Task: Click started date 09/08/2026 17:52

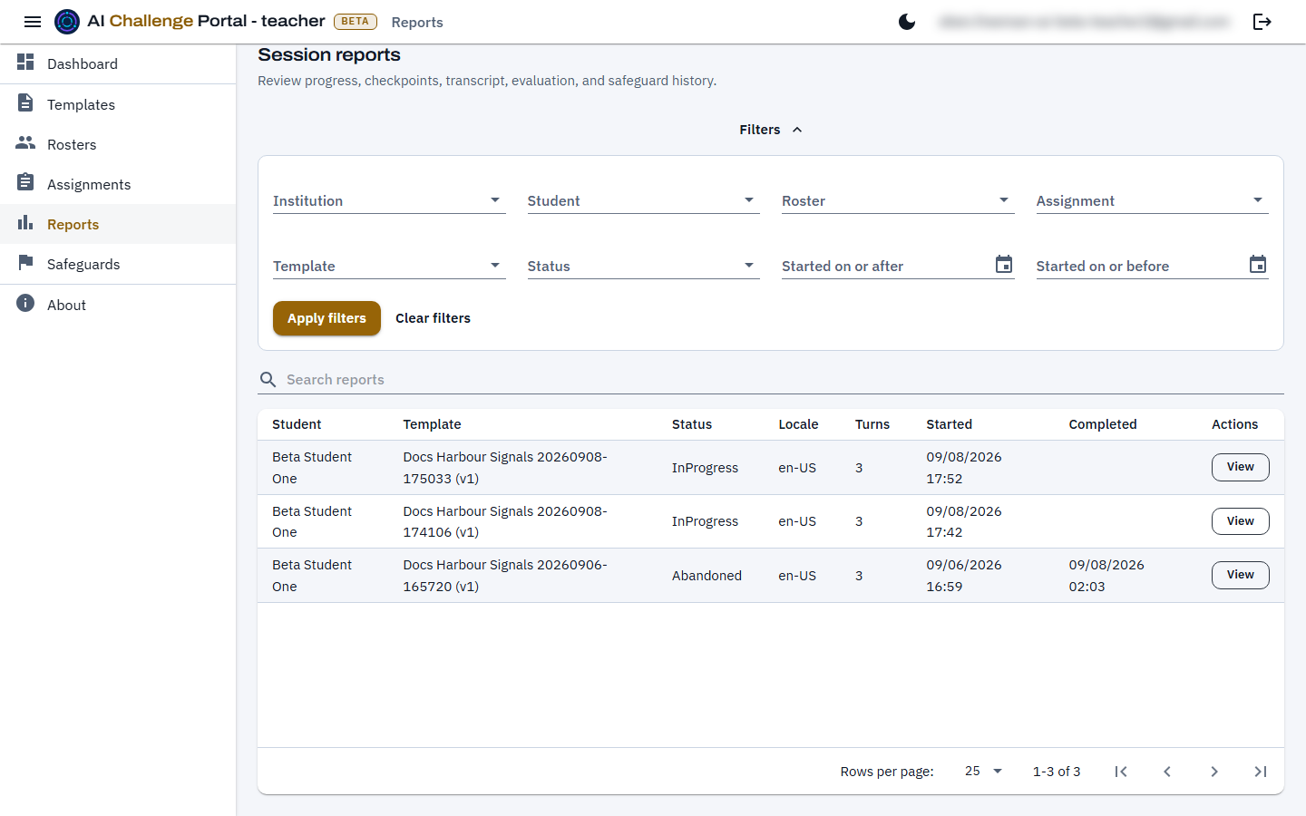Action: (964, 468)
